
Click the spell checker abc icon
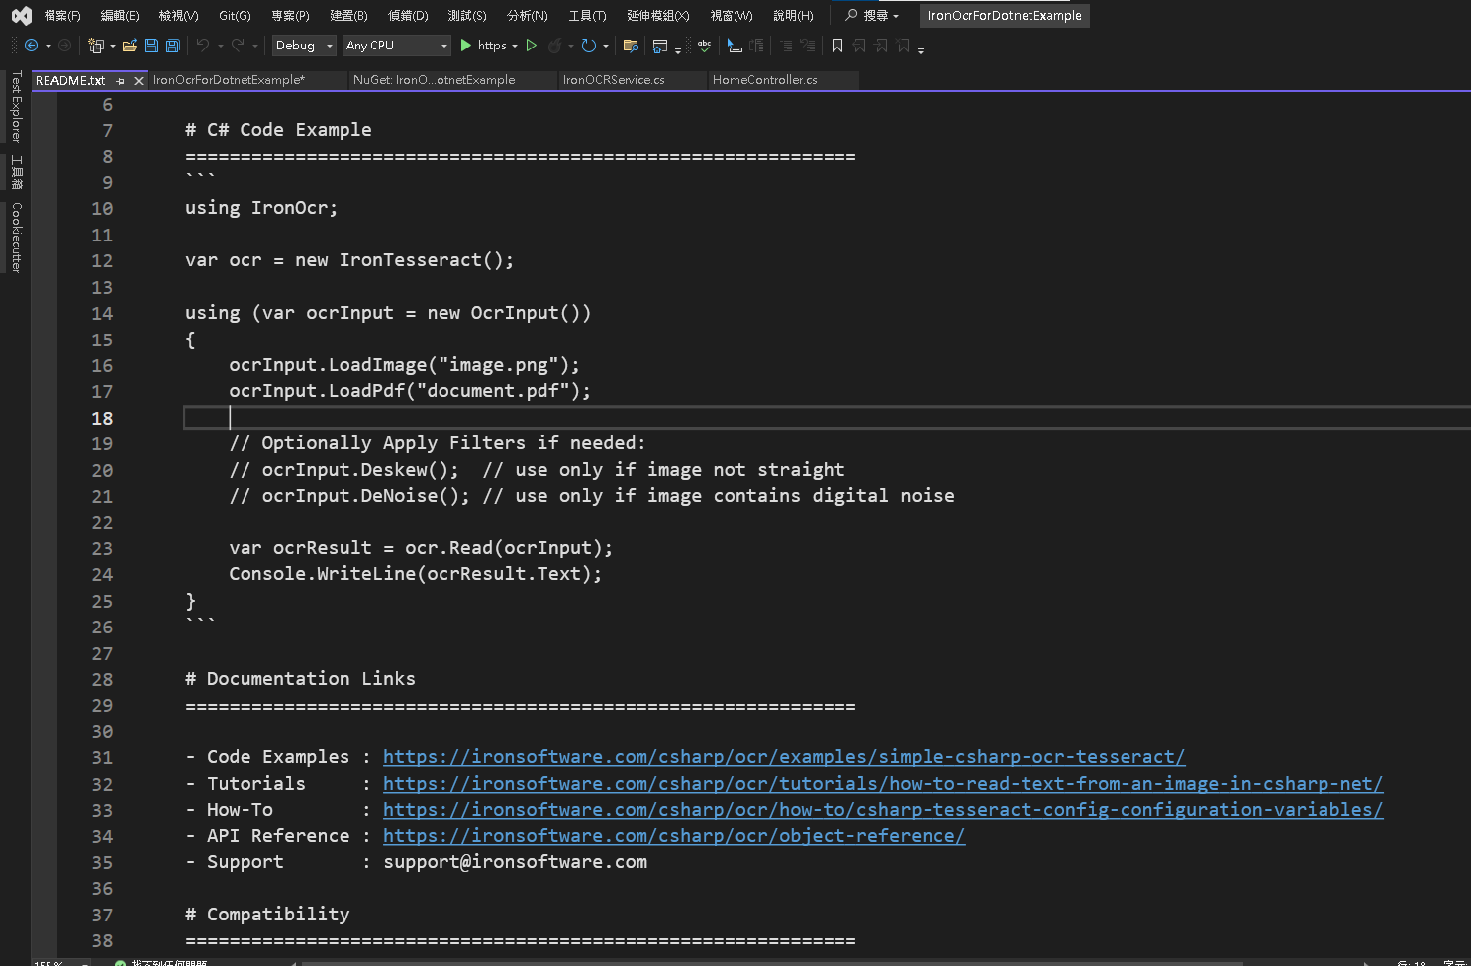pos(704,46)
